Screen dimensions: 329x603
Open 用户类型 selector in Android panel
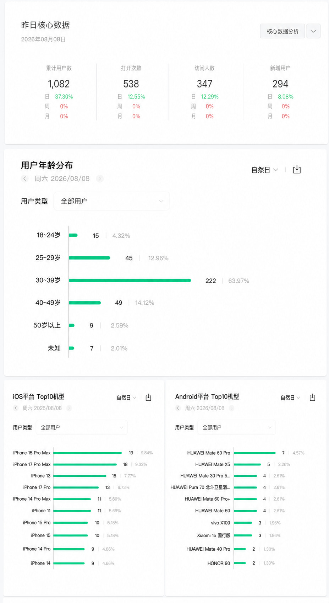pyautogui.click(x=237, y=427)
